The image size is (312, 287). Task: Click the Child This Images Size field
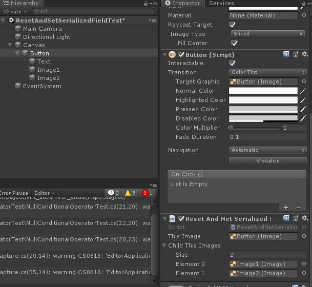(267, 255)
